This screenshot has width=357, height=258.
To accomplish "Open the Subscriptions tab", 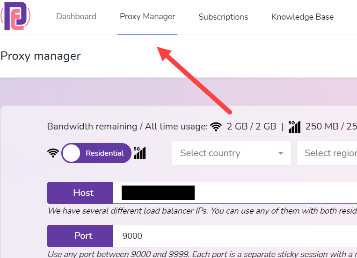I will click(x=223, y=17).
